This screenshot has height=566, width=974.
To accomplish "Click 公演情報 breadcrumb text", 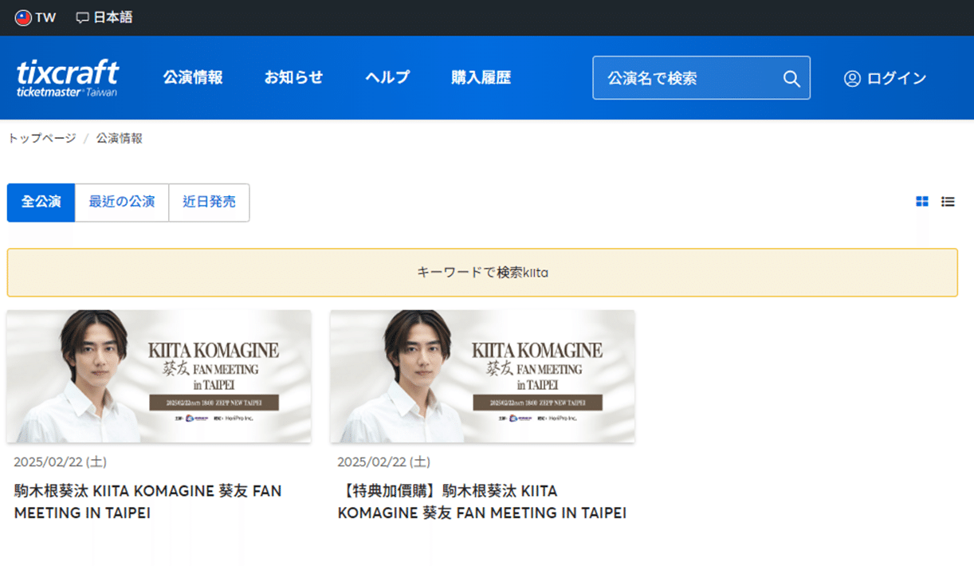I will tap(120, 139).
